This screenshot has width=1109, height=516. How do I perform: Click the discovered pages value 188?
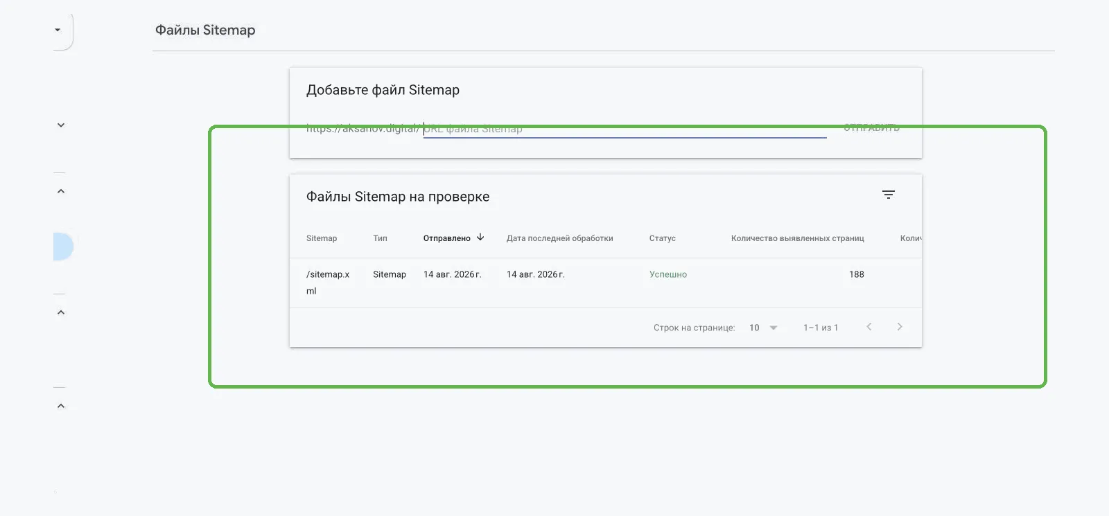857,274
